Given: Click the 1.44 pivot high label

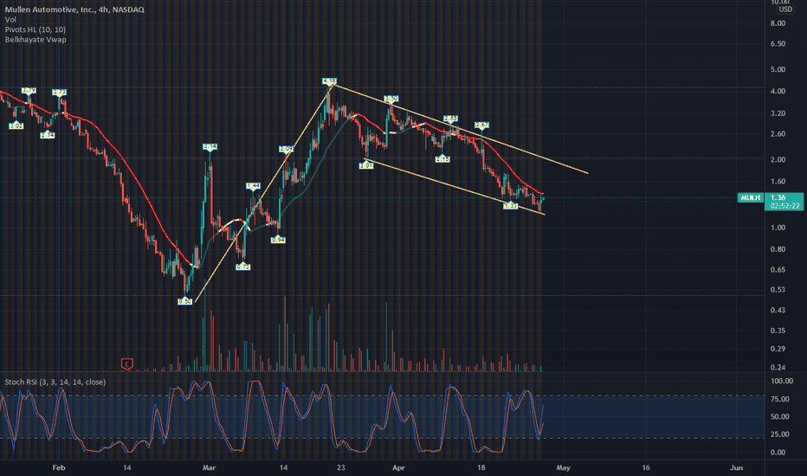Looking at the screenshot, I should pyautogui.click(x=253, y=186).
